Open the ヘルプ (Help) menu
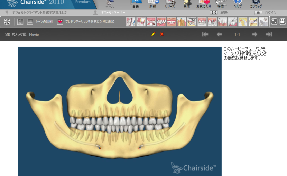Image resolution: width=287 pixels, height=176 pixels. [238, 4]
